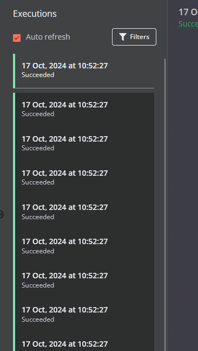Viewport: 198px width, 351px height.
Task: Select the fourth execution entry
Action: tap(84, 178)
